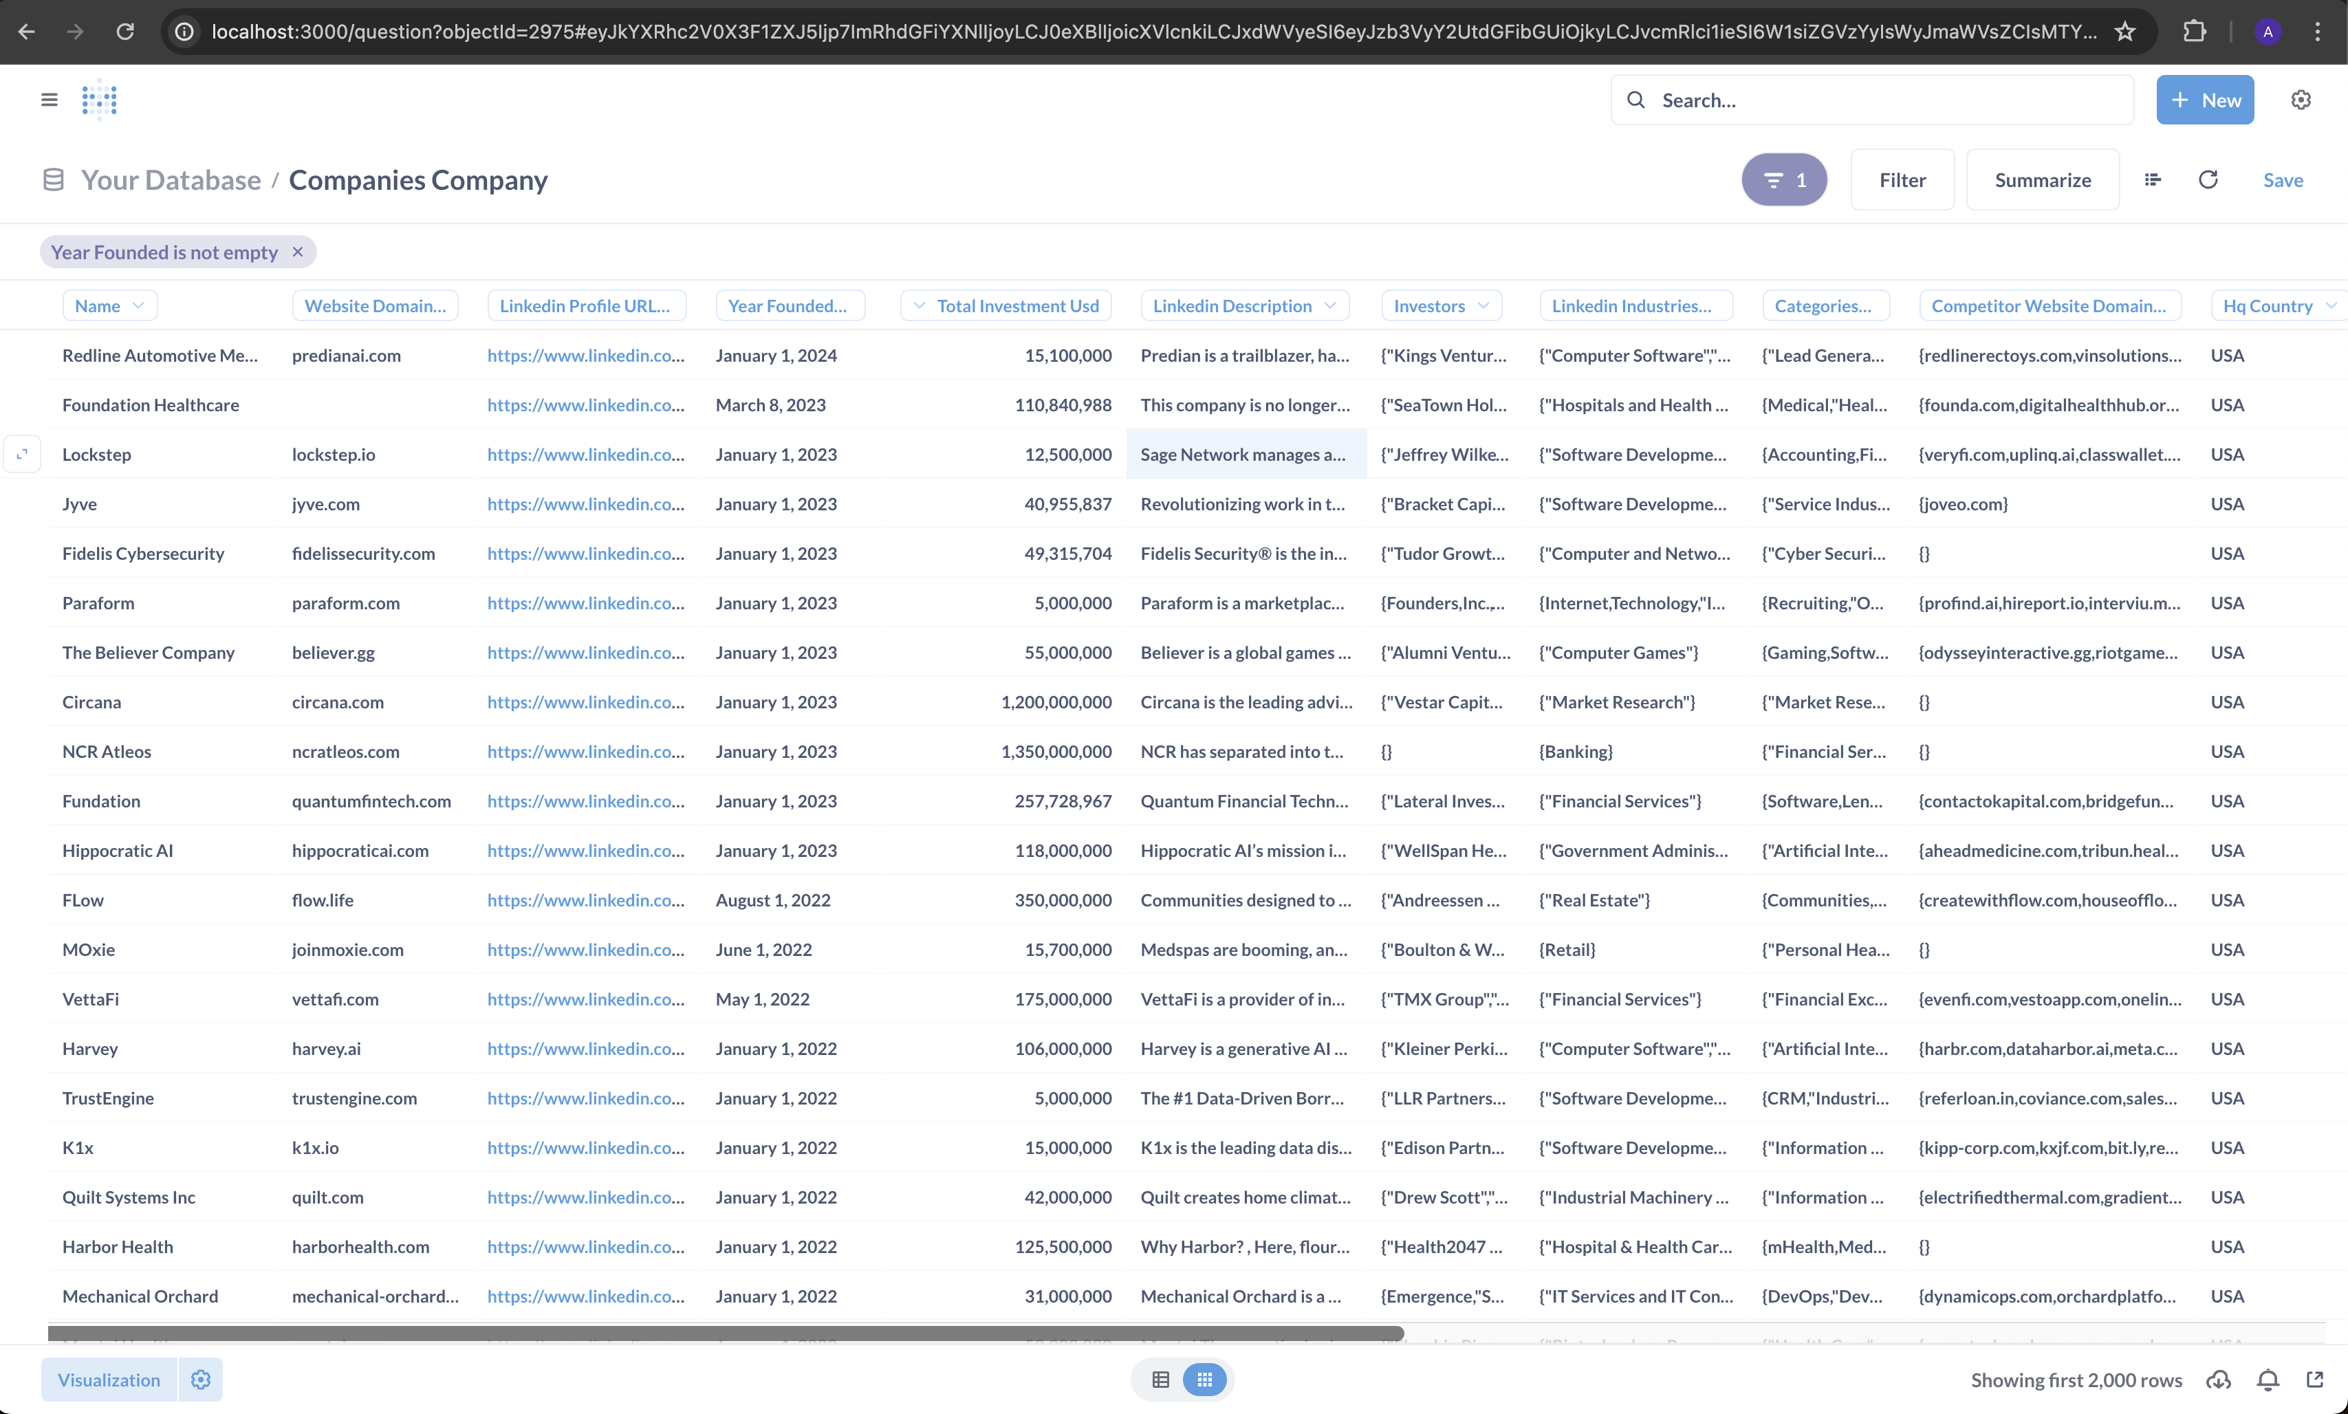Download the full results
Image resolution: width=2348 pixels, height=1414 pixels.
2219,1380
